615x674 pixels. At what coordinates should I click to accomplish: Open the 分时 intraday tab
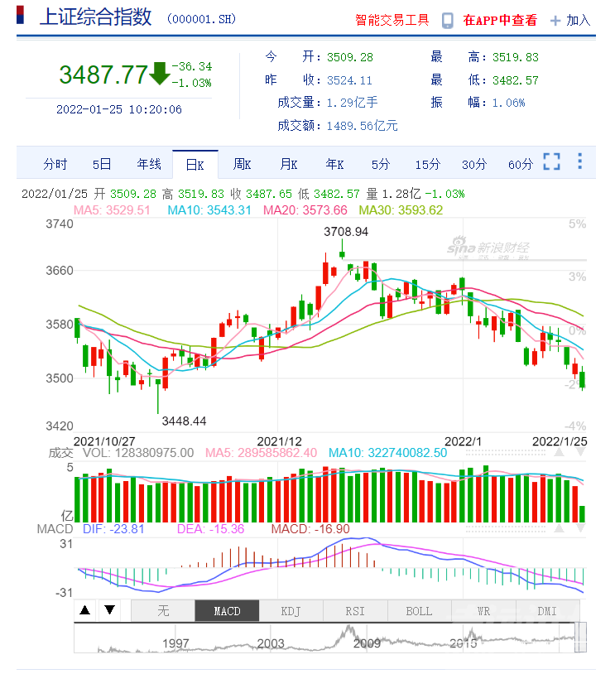point(55,164)
